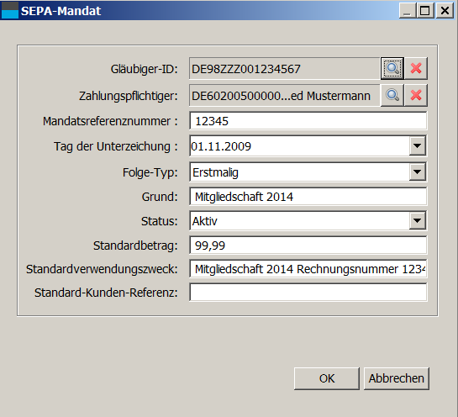
Task: Expand the Status dropdown arrow
Action: click(417, 220)
